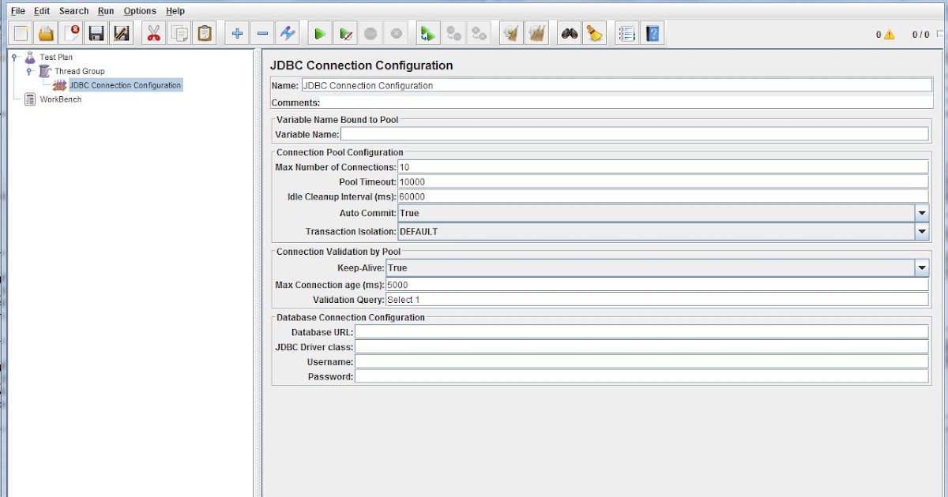The width and height of the screenshot is (948, 497).
Task: Open the Run menu
Action: [x=105, y=10]
